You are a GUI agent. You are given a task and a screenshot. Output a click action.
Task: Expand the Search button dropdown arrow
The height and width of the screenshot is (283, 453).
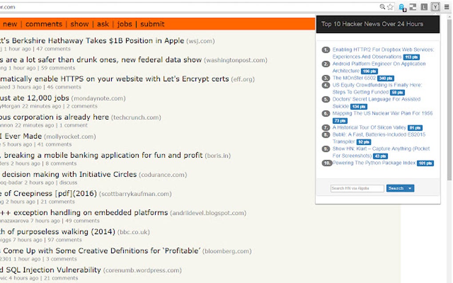coord(410,188)
